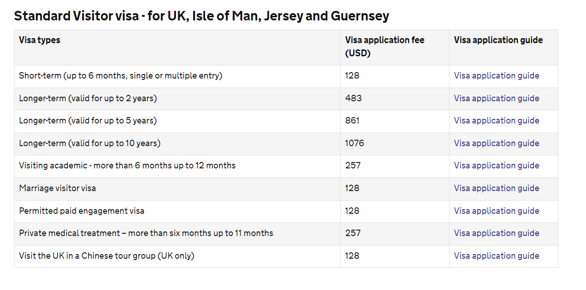This screenshot has width=586, height=290.
Task: Open the 10-year Longer-term visa application guide
Action: (x=496, y=143)
